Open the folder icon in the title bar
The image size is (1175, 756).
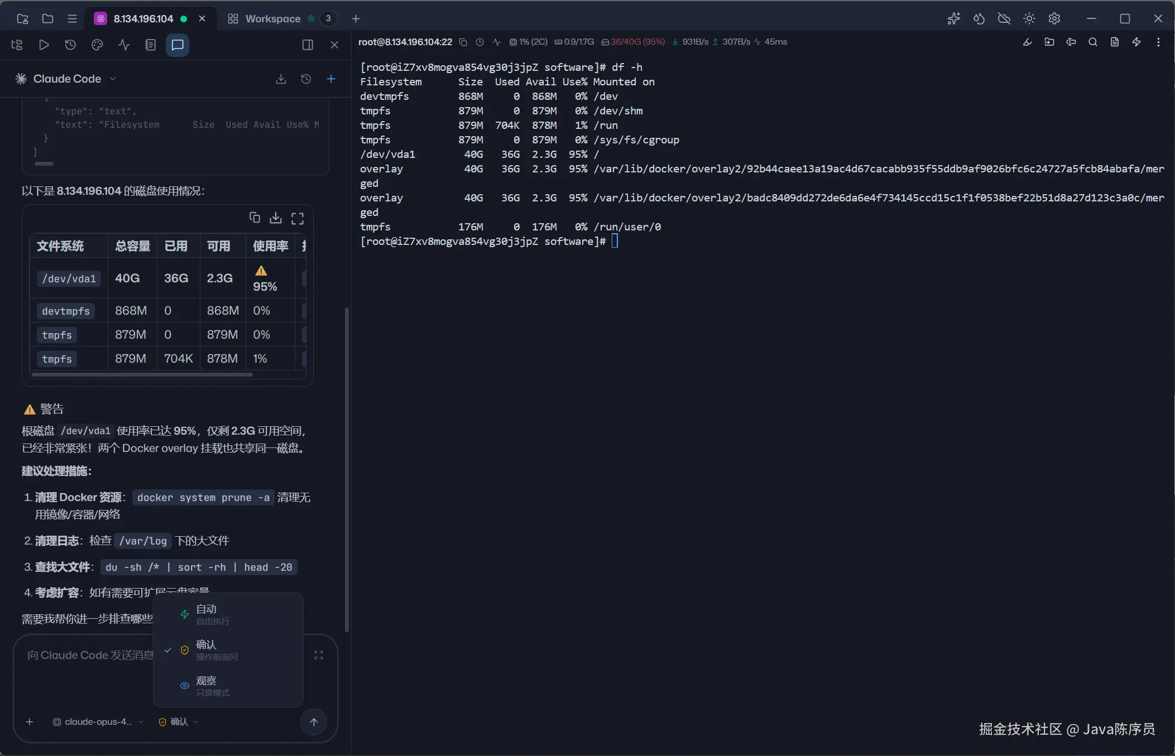tap(47, 18)
